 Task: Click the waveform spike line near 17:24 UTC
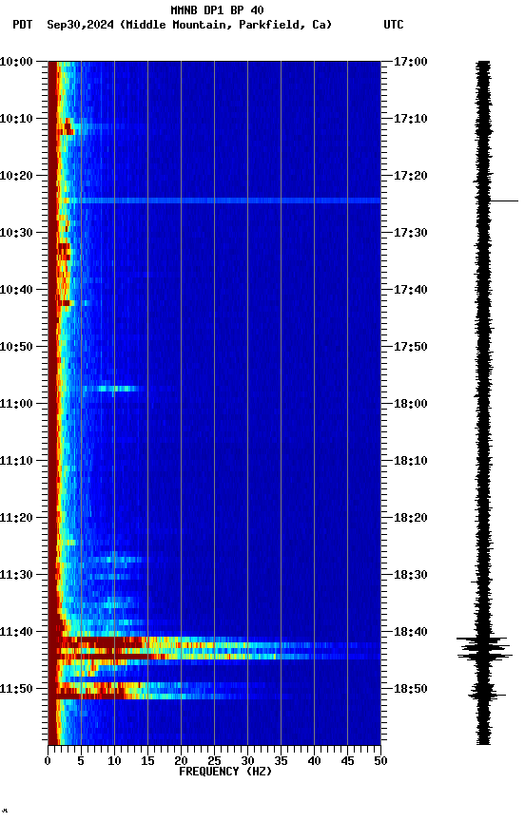pyautogui.click(x=504, y=200)
